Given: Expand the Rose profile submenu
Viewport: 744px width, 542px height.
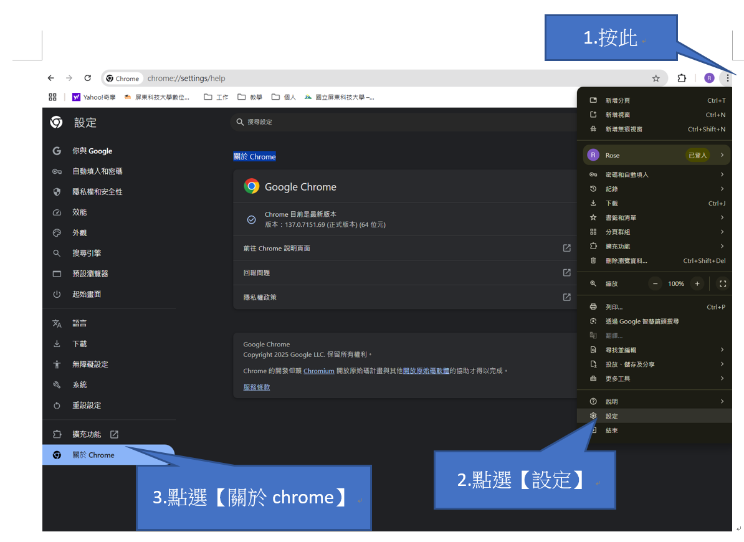Looking at the screenshot, I should pos(657,155).
